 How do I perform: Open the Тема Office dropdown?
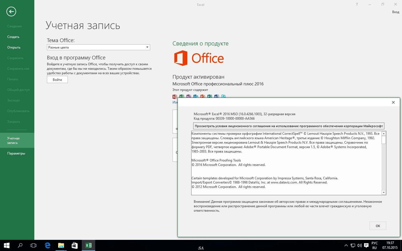(x=98, y=47)
